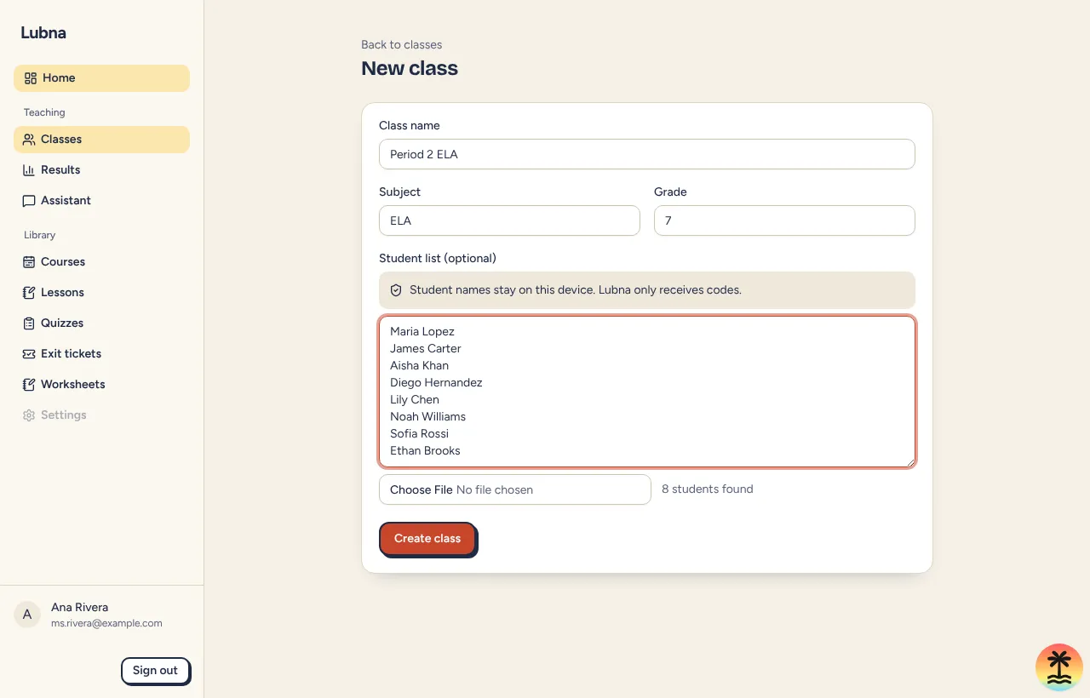Click the name Aisha Khan in list
The width and height of the screenshot is (1090, 698).
click(419, 366)
